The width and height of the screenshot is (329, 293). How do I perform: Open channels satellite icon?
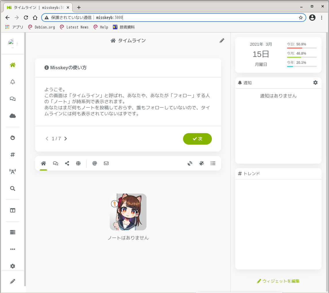tap(201, 163)
